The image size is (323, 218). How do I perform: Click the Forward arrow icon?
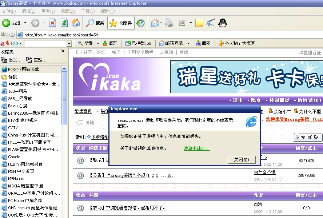point(35,23)
